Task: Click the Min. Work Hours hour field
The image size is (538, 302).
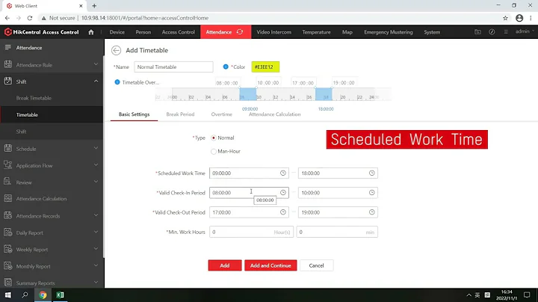Action: [251, 232]
